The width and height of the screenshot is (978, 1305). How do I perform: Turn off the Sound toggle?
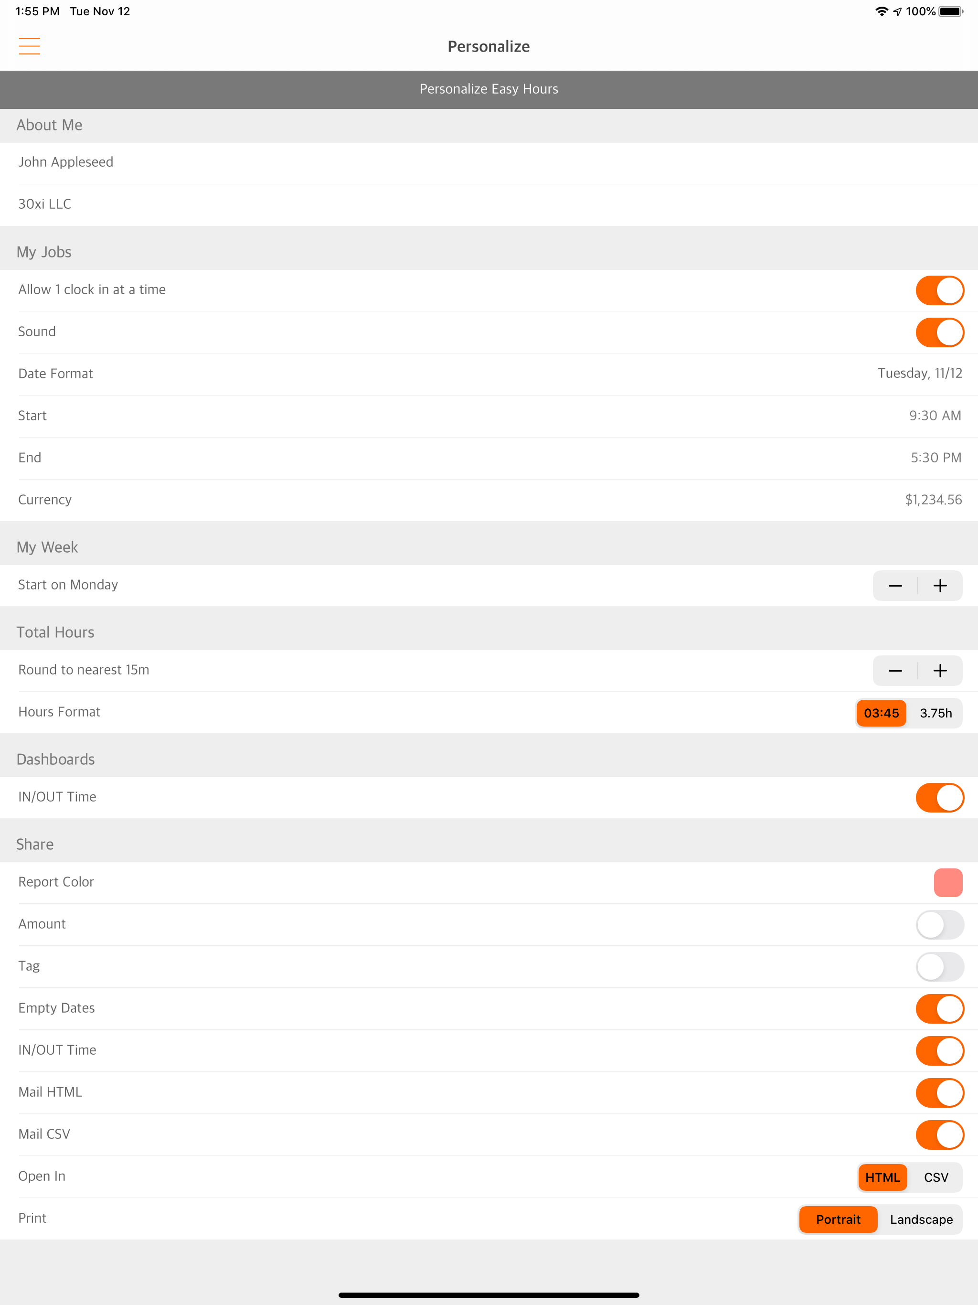coord(940,332)
